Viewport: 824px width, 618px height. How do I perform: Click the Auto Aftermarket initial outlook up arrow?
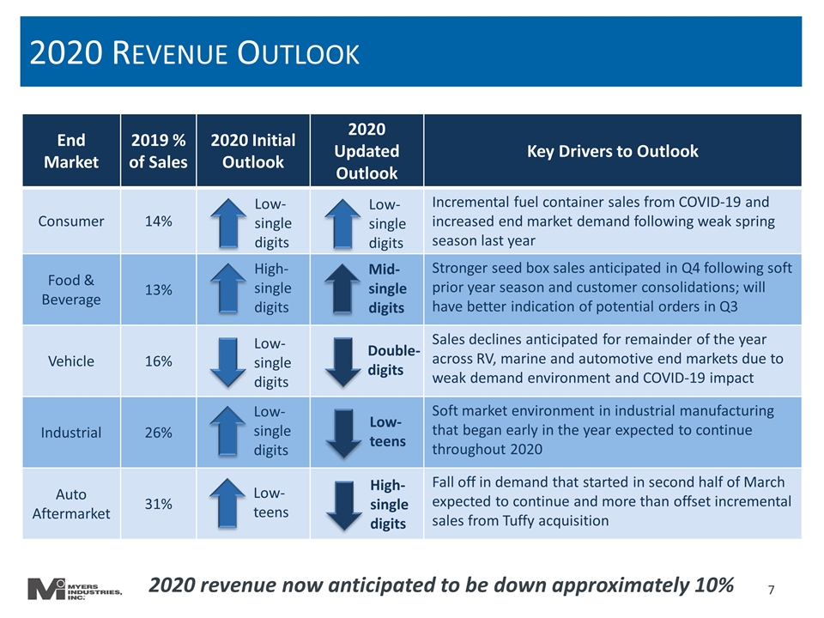click(x=227, y=503)
